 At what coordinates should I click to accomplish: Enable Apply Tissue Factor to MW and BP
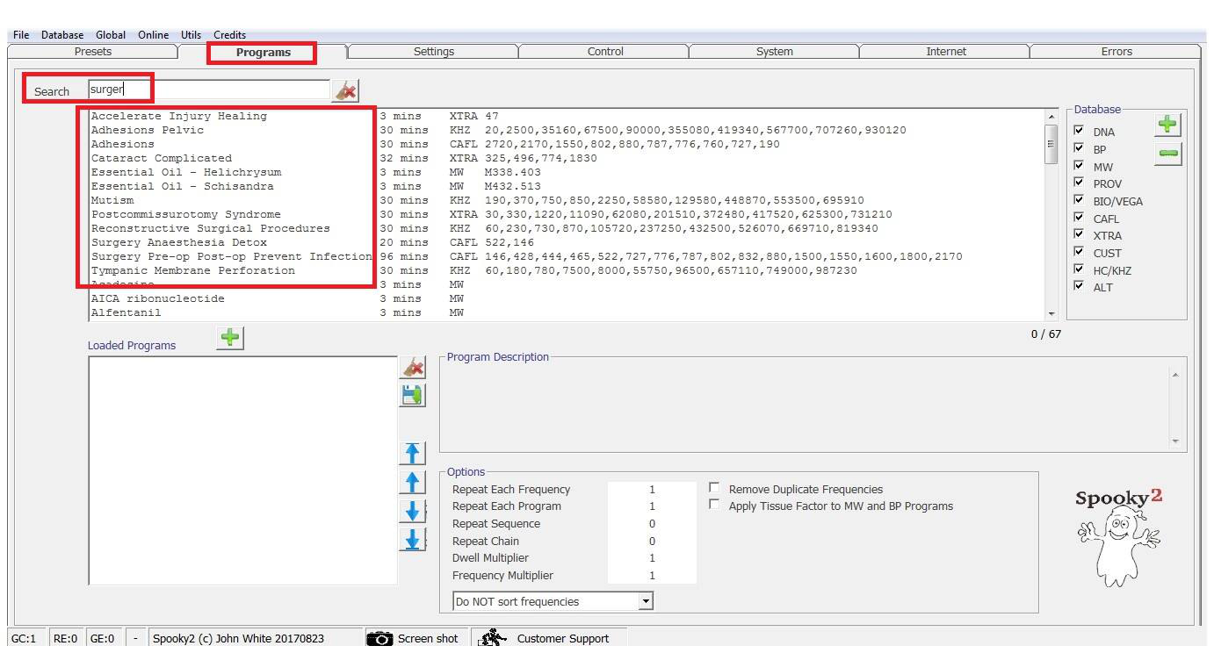click(x=714, y=505)
